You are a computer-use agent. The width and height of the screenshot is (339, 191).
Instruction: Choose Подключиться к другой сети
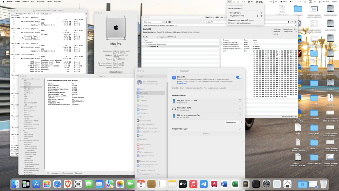point(245,20)
